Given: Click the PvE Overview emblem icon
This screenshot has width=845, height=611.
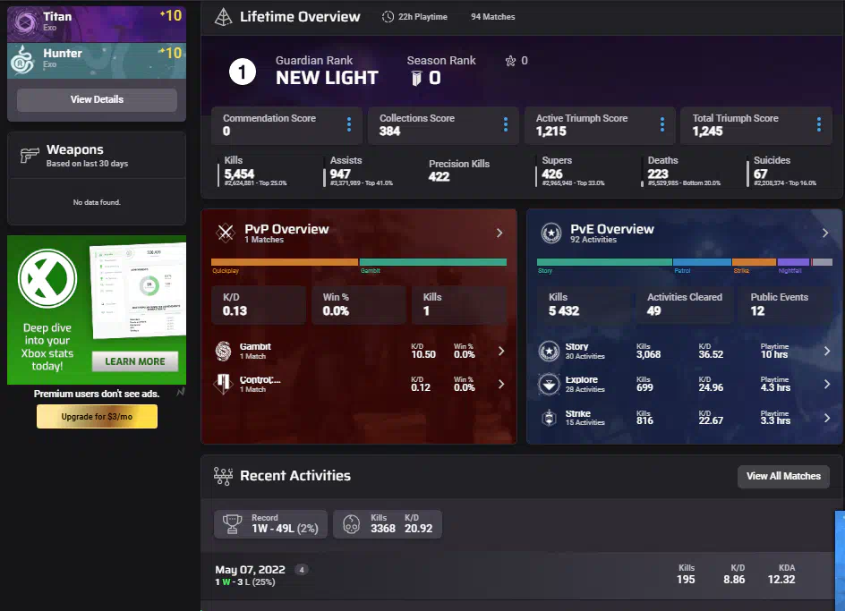Looking at the screenshot, I should [551, 233].
